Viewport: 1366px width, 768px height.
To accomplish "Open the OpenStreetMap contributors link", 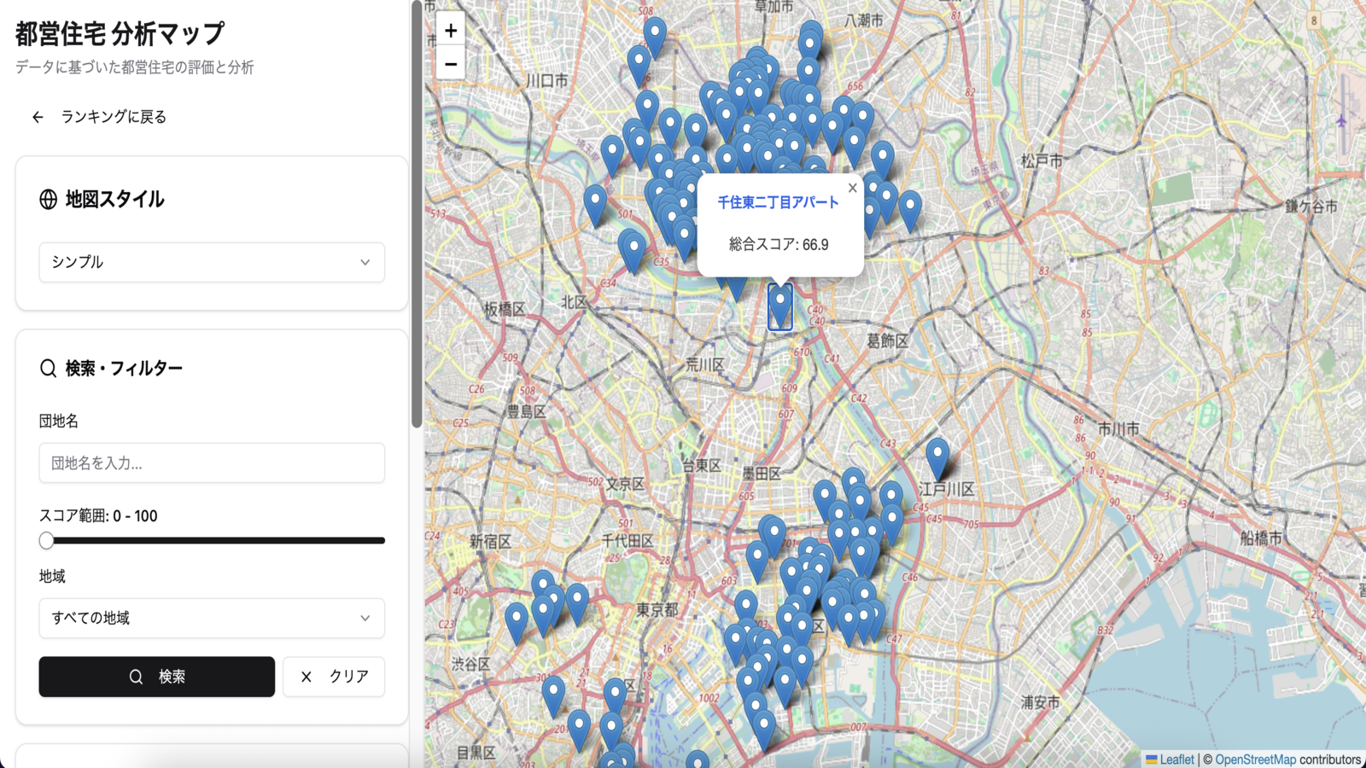I will point(1255,759).
